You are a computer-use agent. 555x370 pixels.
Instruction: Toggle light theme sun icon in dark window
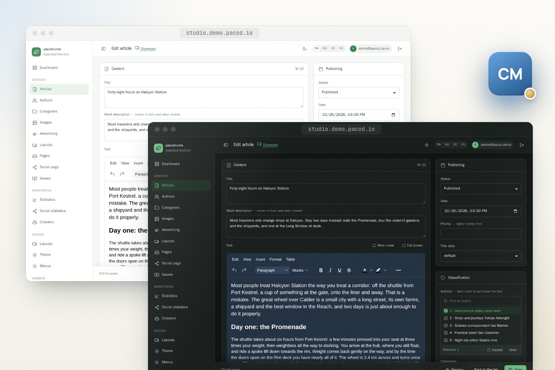tap(427, 145)
